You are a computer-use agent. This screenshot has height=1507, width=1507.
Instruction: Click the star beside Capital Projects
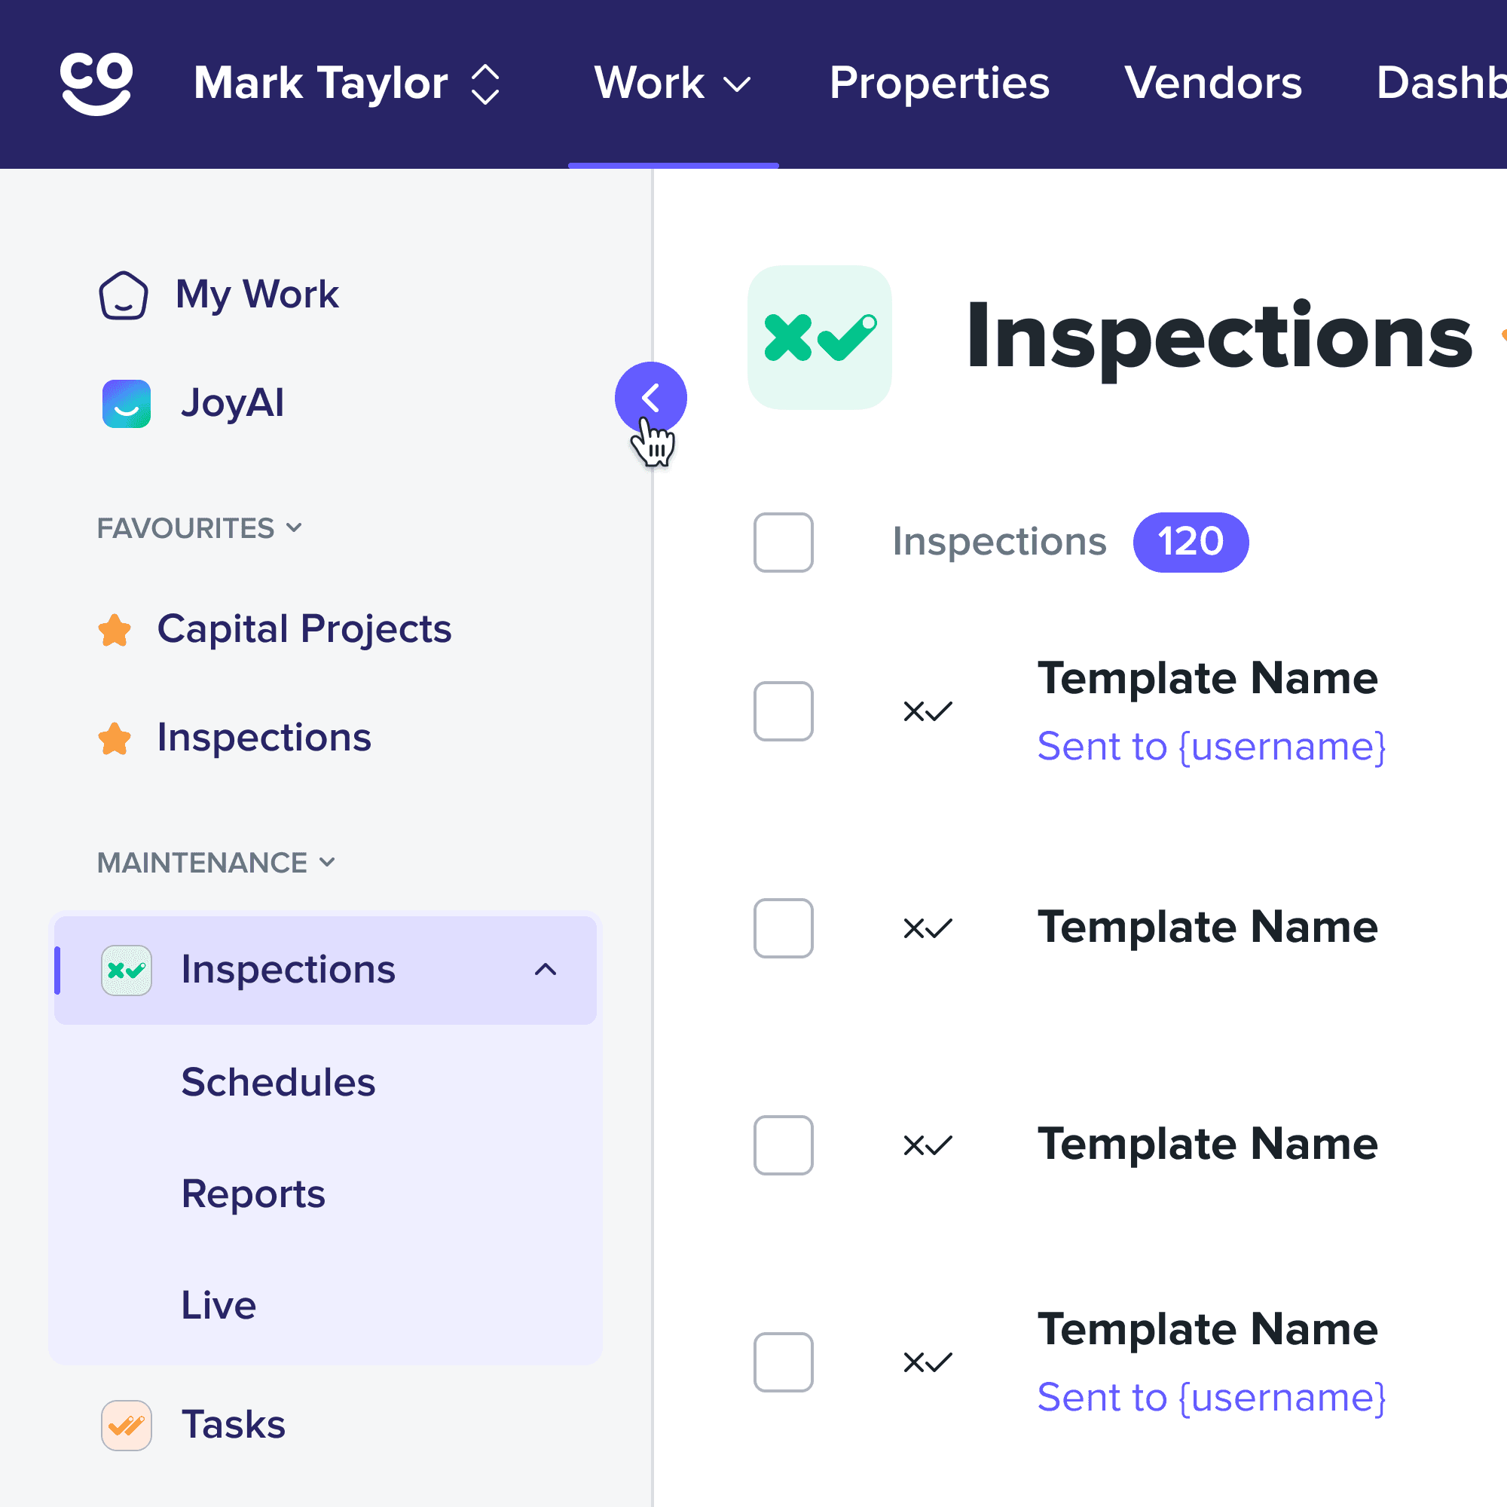(x=115, y=629)
